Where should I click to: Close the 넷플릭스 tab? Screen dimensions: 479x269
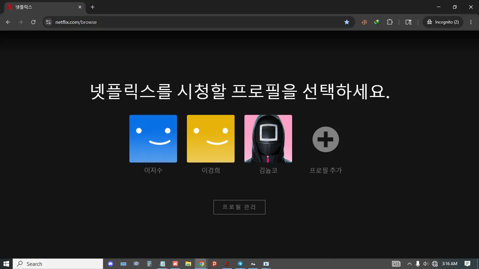[80, 7]
